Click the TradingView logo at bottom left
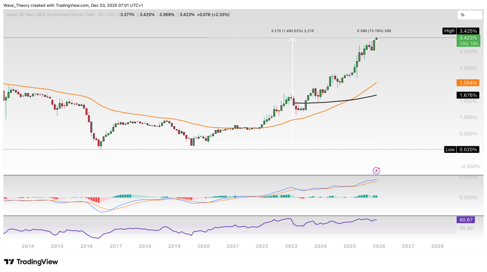487x272 pixels. (x=31, y=262)
